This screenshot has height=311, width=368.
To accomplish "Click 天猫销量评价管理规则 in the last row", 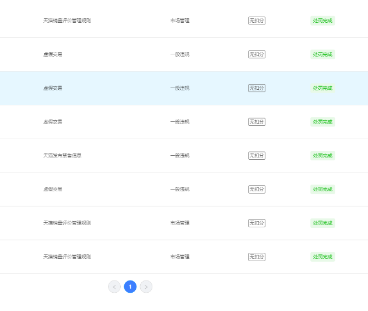I will coord(67,257).
